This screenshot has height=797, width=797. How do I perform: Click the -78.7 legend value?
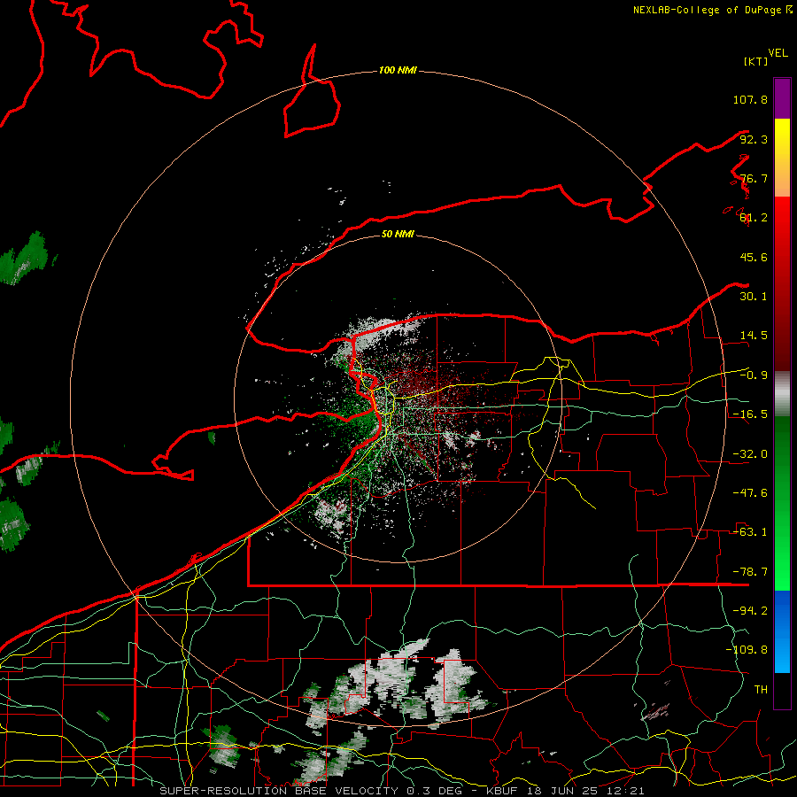[750, 572]
